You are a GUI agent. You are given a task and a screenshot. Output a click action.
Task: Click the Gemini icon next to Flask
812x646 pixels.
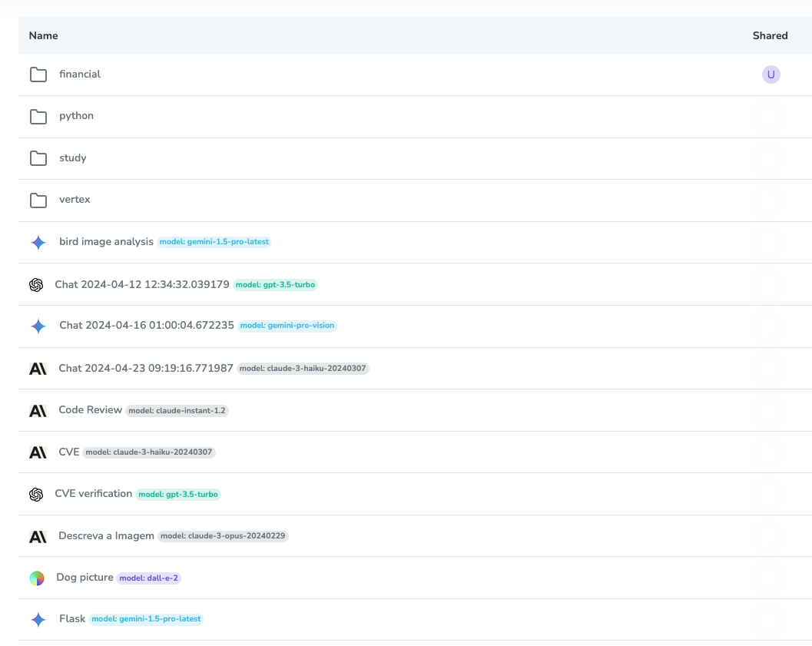pyautogui.click(x=38, y=619)
